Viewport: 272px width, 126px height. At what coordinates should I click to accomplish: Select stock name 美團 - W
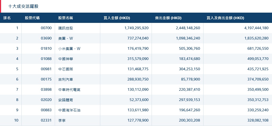click(66, 38)
